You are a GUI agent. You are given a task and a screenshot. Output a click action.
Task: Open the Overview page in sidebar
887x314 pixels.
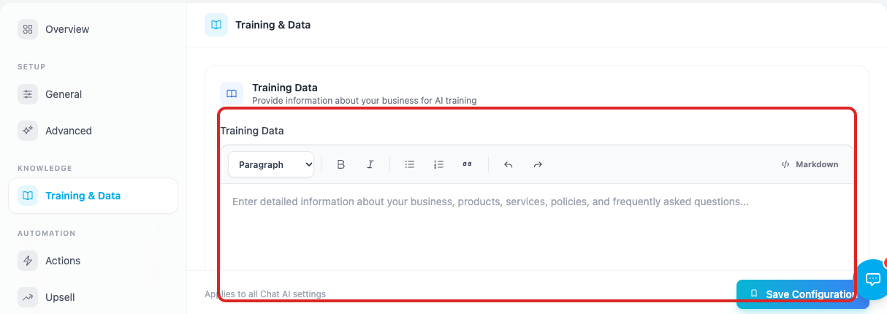click(x=93, y=29)
